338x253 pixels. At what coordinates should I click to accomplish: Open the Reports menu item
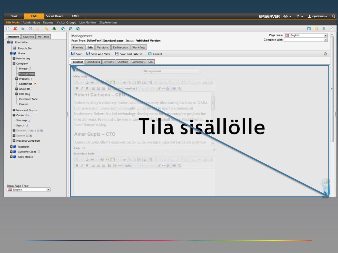48,22
